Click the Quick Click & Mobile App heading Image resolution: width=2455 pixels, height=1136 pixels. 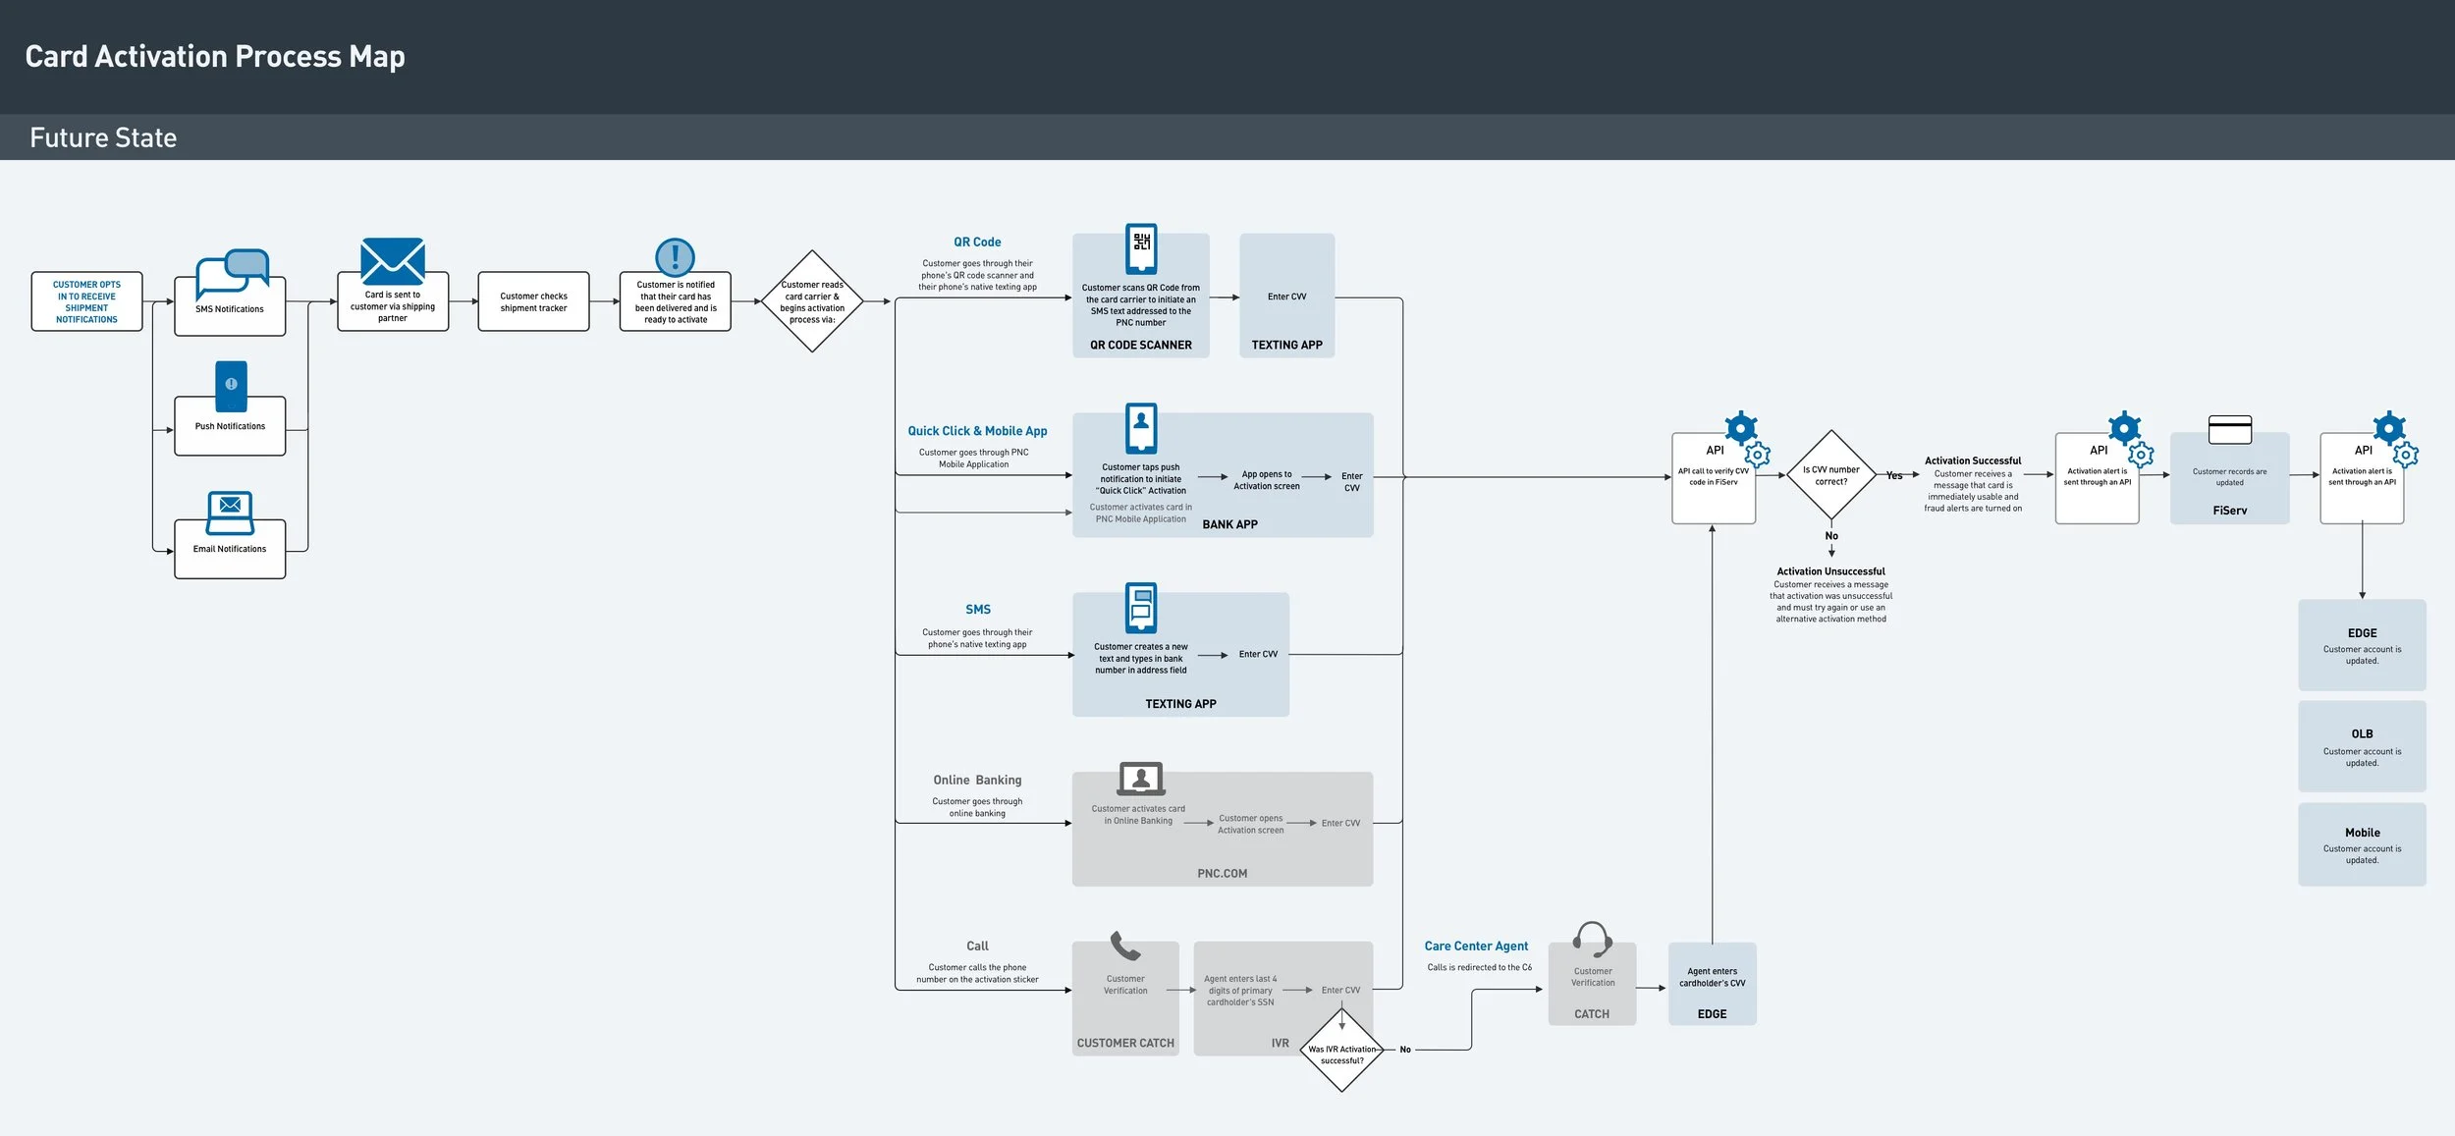pyautogui.click(x=976, y=431)
